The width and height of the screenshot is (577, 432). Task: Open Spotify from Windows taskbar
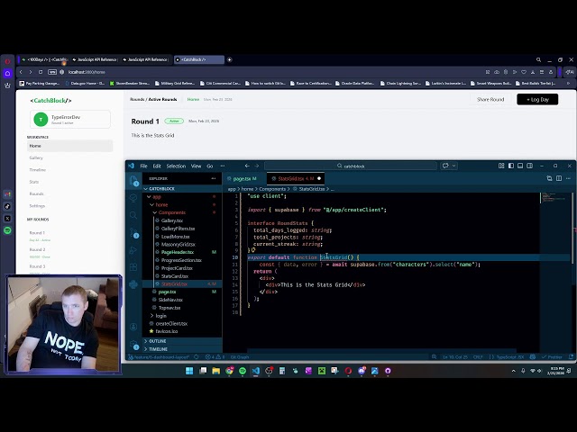(x=243, y=371)
